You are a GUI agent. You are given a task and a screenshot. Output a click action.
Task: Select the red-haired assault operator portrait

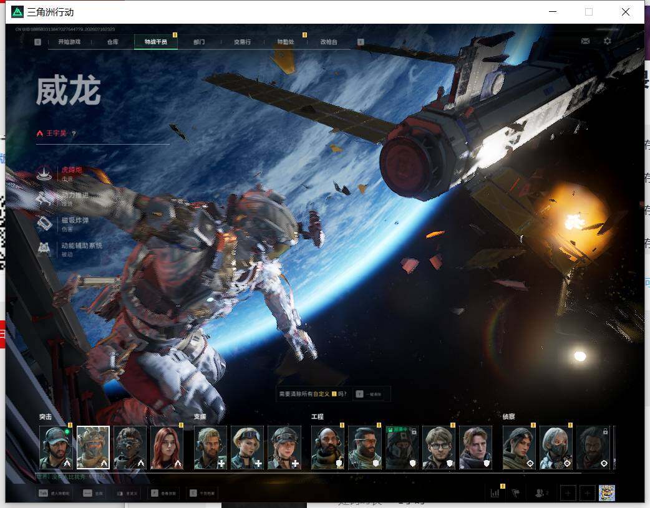pyautogui.click(x=167, y=448)
